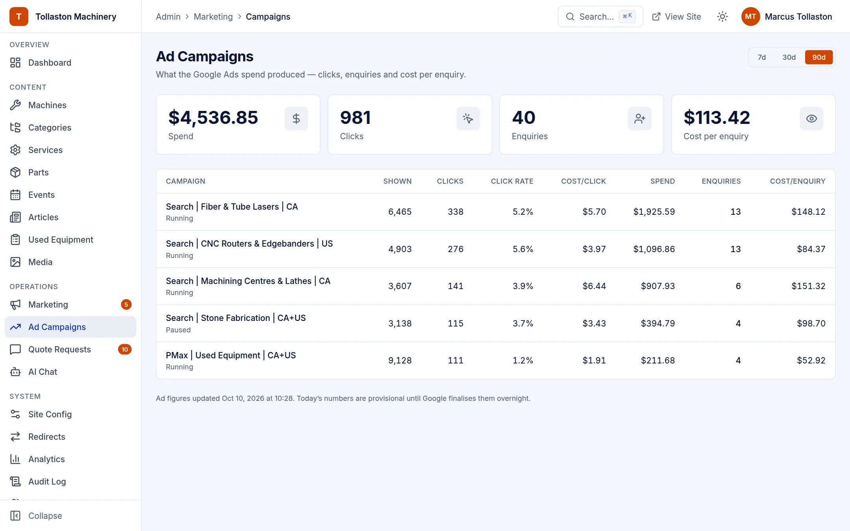Image resolution: width=850 pixels, height=531 pixels.
Task: Click the AI Chat robot icon
Action: [15, 372]
